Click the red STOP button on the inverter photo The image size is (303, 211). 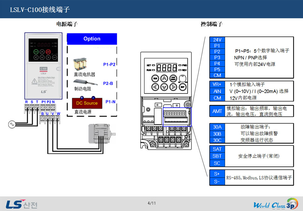(48, 51)
